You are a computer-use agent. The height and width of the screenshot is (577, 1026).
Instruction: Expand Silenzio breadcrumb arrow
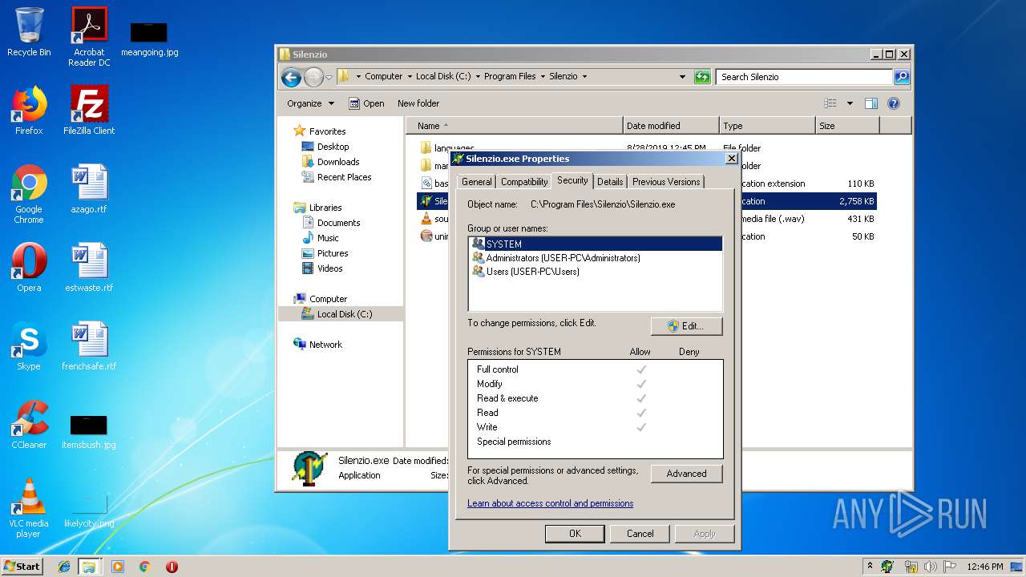click(584, 77)
